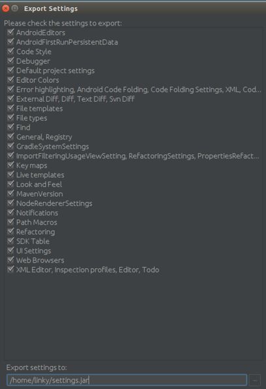
Task: Toggle the Notifications checkbox
Action: (x=10, y=212)
